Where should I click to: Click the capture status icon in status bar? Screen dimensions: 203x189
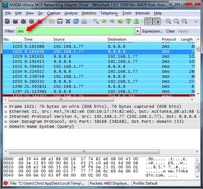click(6, 183)
